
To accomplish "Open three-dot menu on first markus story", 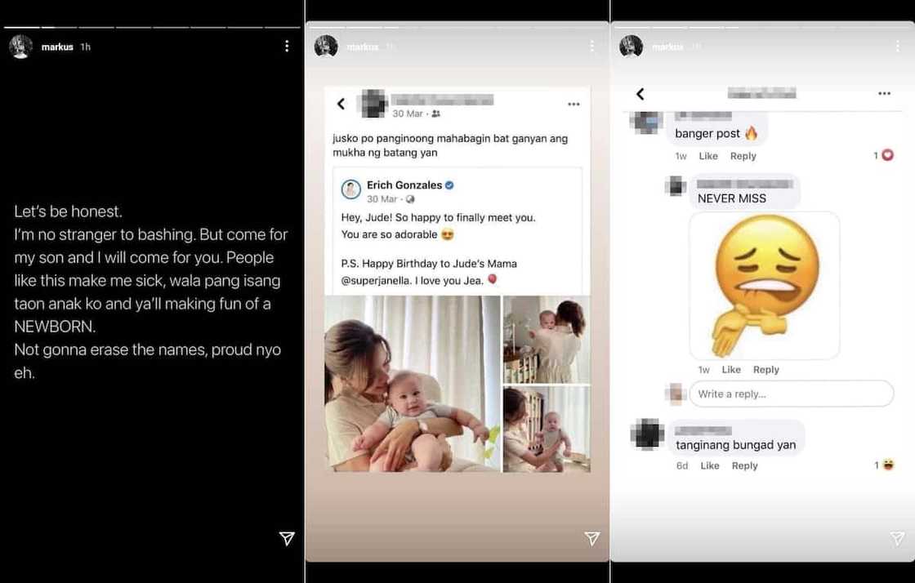I will pos(287,46).
